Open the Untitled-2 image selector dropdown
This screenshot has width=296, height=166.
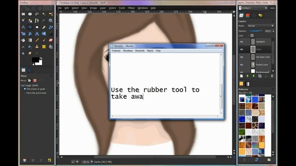pyautogui.click(x=253, y=8)
